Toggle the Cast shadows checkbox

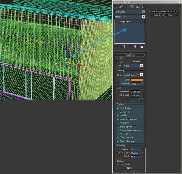click(118, 108)
